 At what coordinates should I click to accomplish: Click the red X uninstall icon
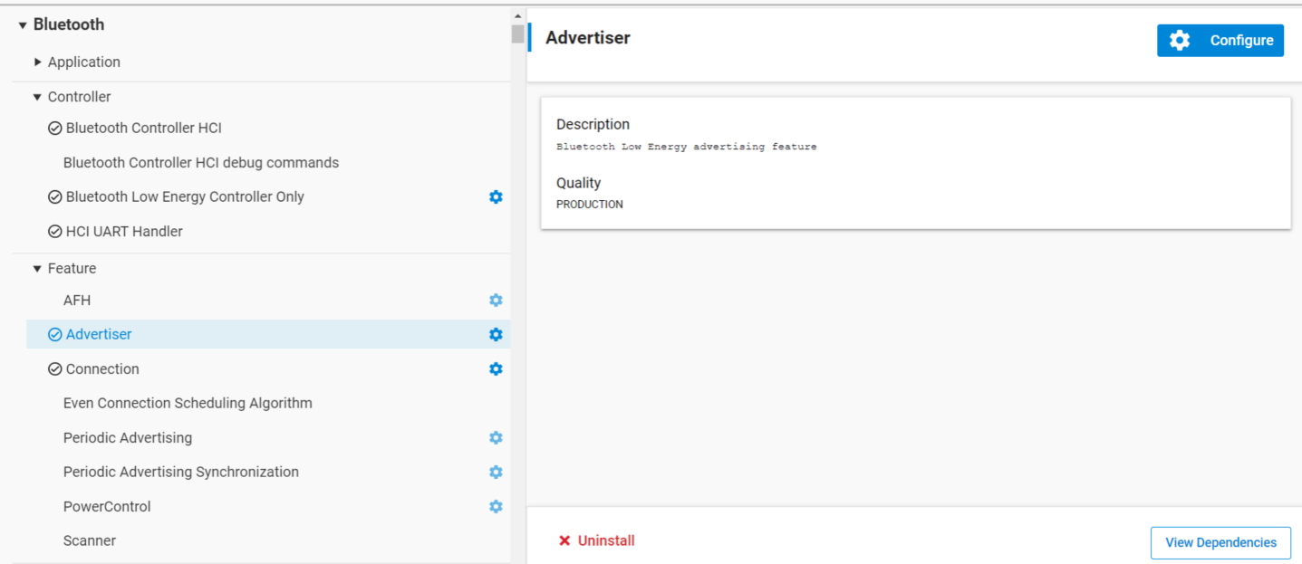click(564, 541)
